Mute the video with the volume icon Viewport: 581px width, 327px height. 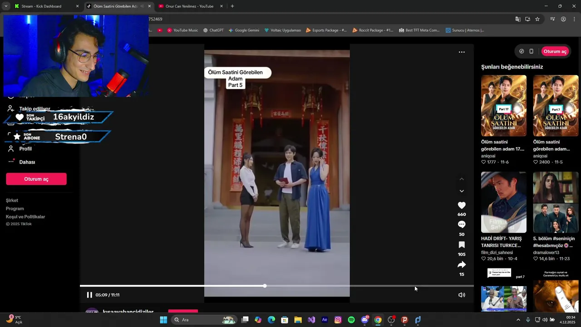pyautogui.click(x=462, y=295)
